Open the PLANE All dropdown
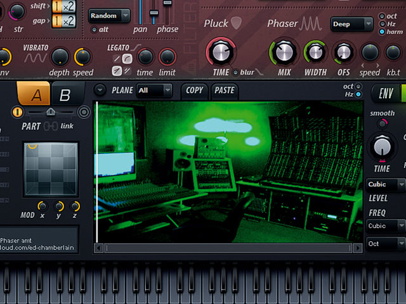 [x=154, y=91]
